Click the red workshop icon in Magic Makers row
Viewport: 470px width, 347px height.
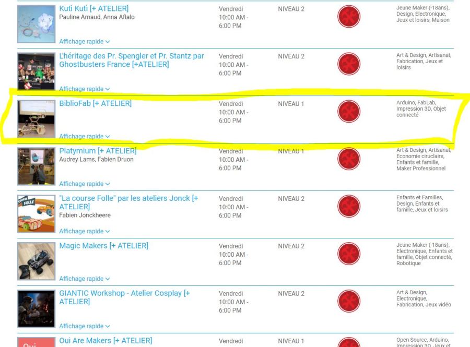pyautogui.click(x=348, y=254)
